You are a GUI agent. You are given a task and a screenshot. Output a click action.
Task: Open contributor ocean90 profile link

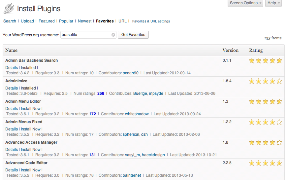131,73
